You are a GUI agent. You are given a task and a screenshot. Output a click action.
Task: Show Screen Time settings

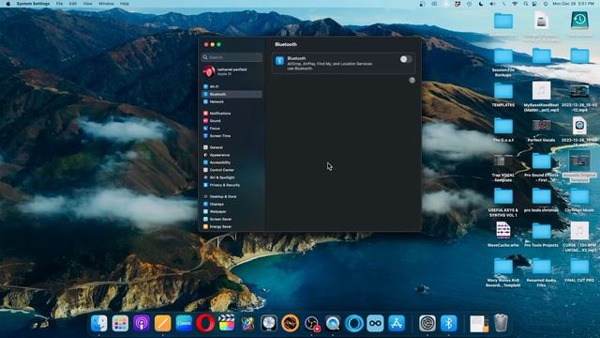click(232, 135)
